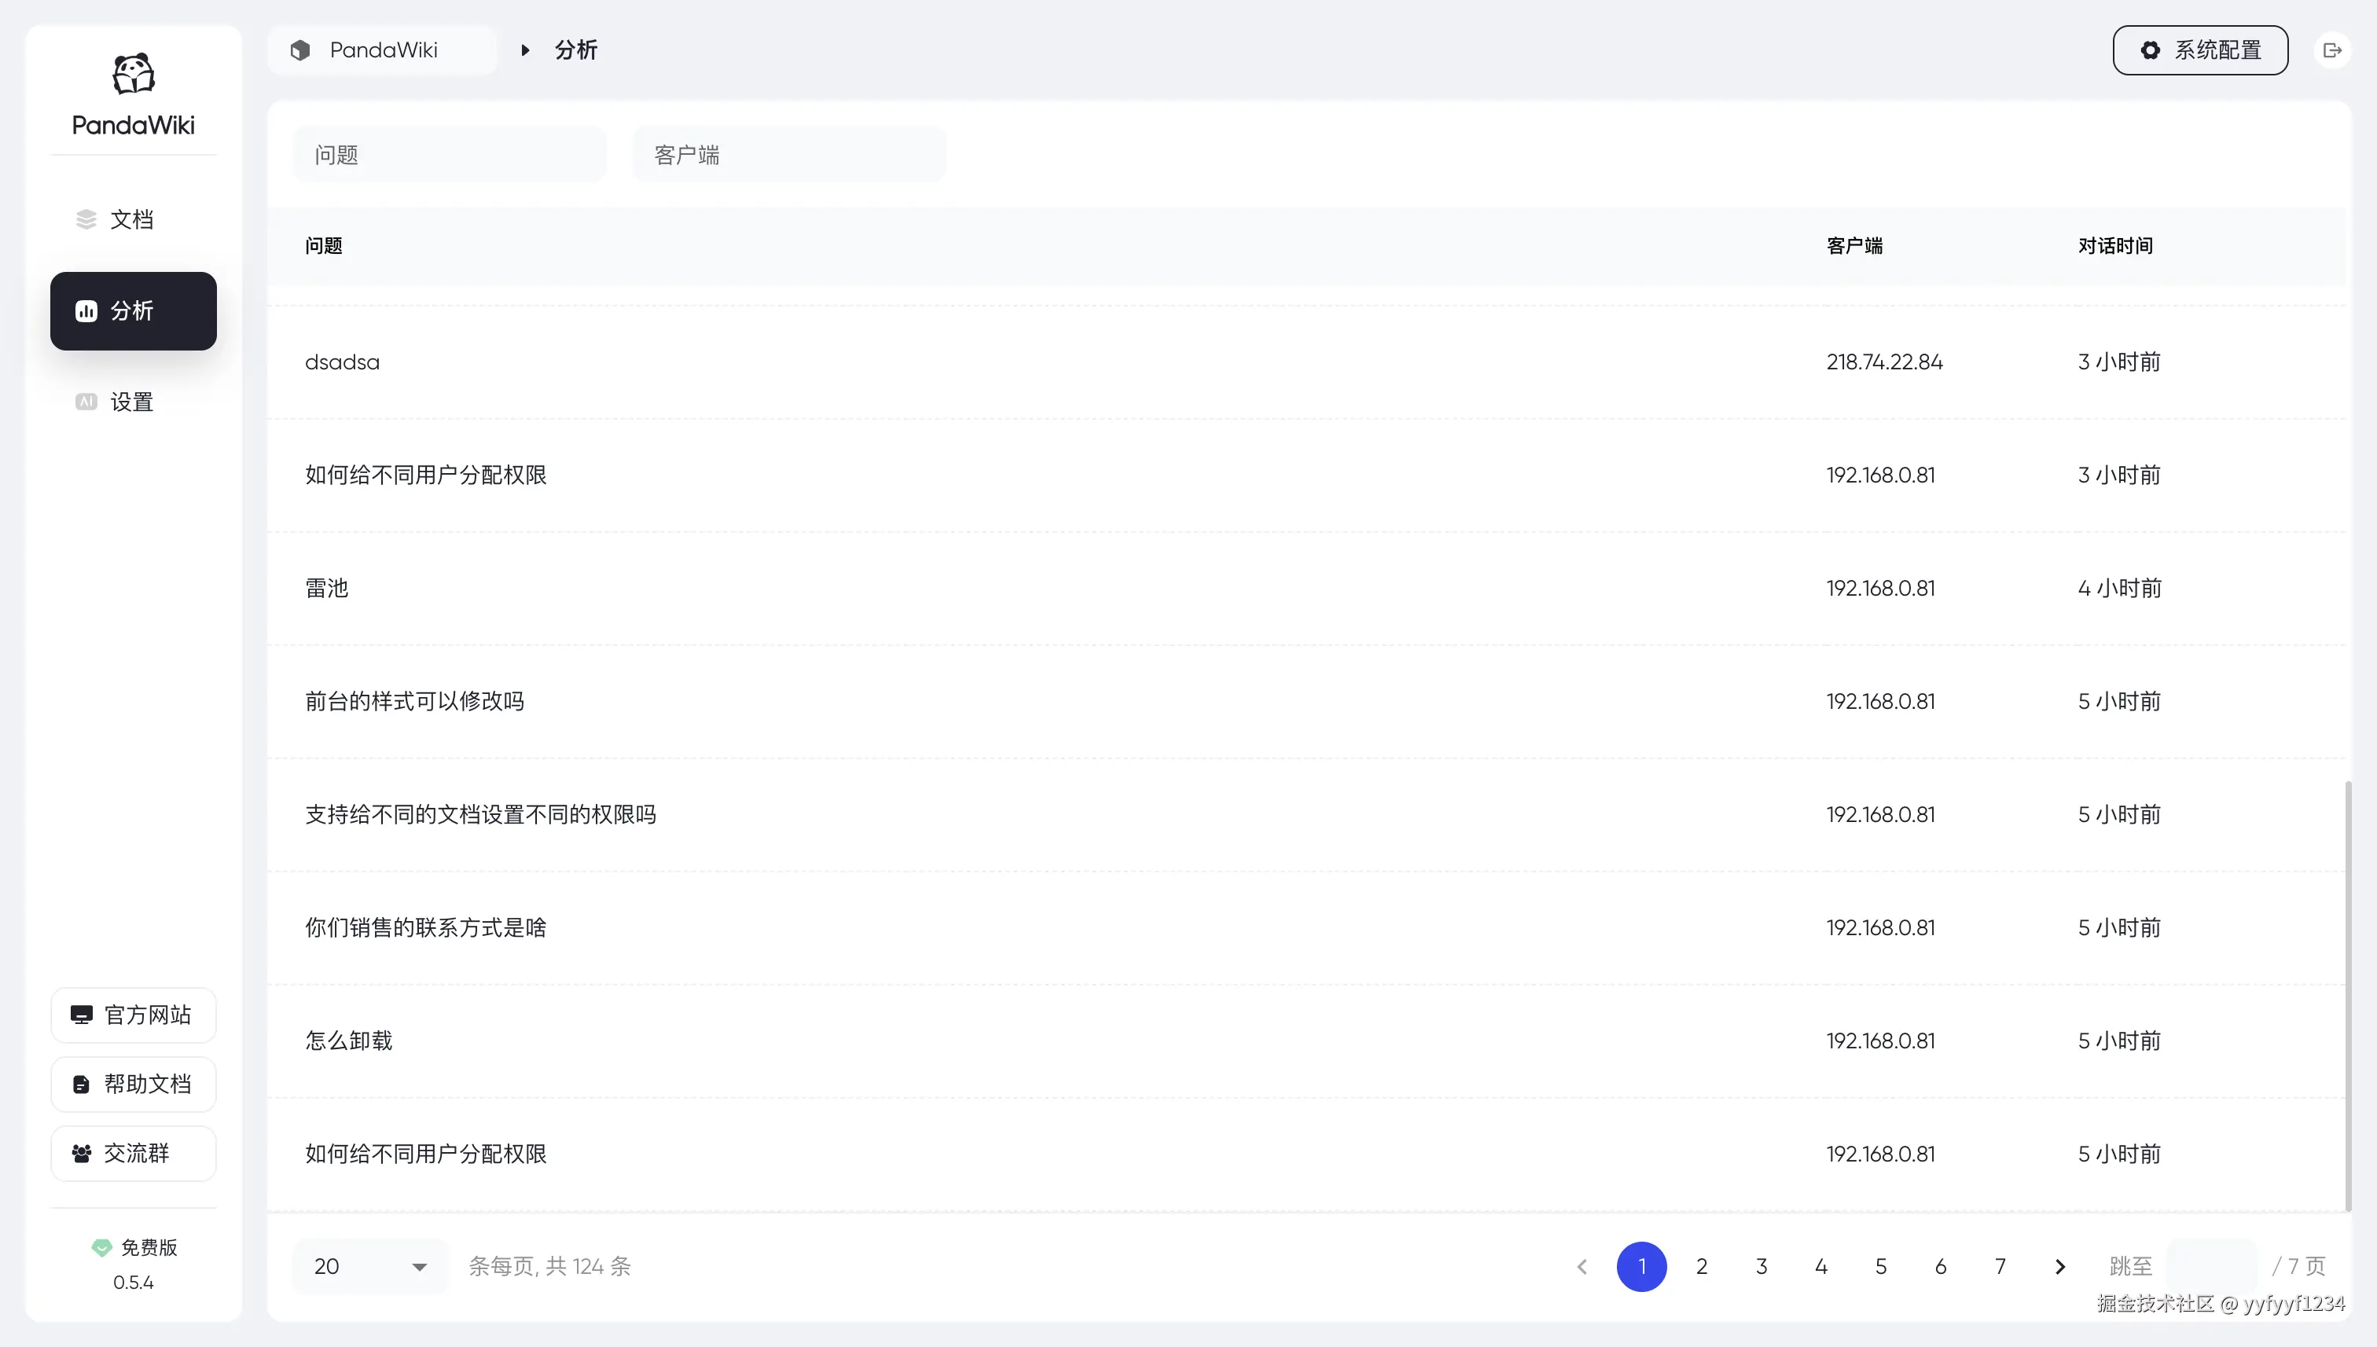This screenshot has height=1347, width=2377.
Task: Expand the PandaWiki knowledge base selector
Action: (383, 50)
